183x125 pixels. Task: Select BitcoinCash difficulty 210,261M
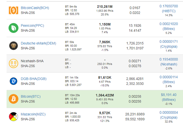[105, 7]
